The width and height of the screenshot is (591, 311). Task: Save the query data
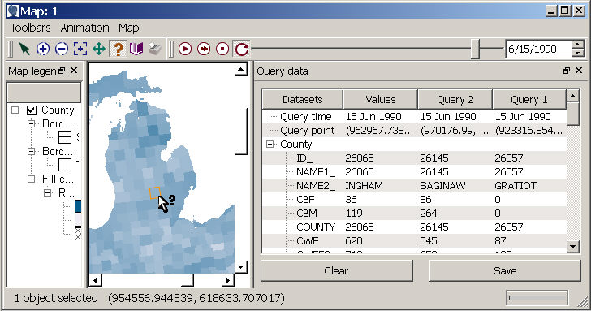click(505, 270)
